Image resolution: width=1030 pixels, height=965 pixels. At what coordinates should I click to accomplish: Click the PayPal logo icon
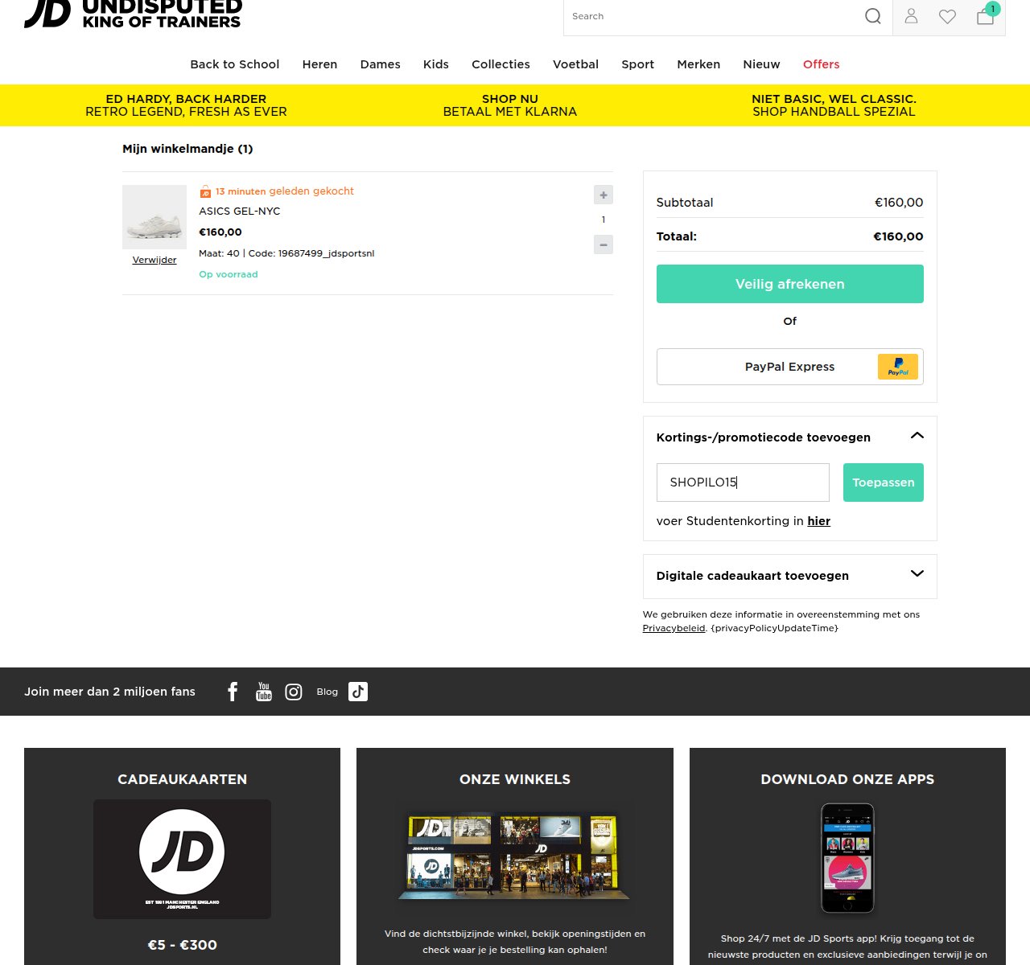point(898,367)
